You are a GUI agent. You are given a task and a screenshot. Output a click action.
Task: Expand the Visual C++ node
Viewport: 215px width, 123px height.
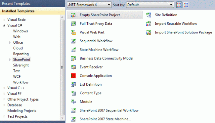tap(4, 88)
